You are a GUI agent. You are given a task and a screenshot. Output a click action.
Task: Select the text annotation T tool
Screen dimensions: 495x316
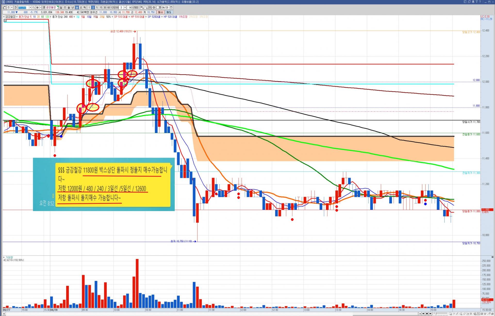[x=471, y=314]
